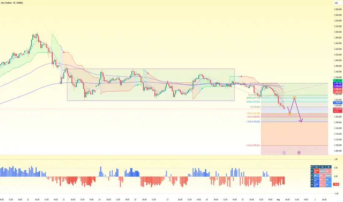Screen dimensions: 343x202
Task: Click the Osc column header in ratings table
Action: 322,167
